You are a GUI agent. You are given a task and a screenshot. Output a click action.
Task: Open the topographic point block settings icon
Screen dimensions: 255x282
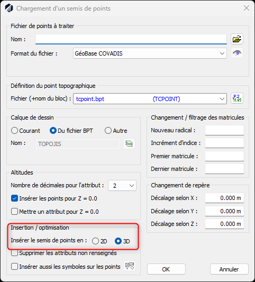click(x=237, y=98)
